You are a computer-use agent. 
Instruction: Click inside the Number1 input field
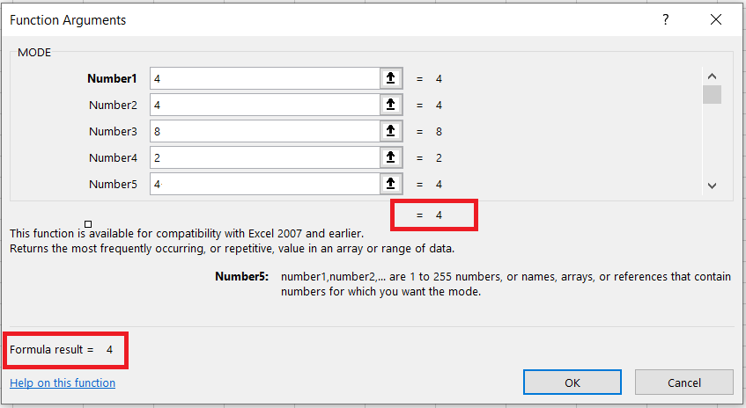click(264, 78)
